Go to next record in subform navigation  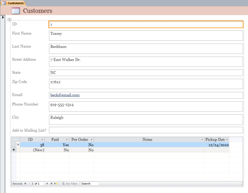(x=47, y=183)
